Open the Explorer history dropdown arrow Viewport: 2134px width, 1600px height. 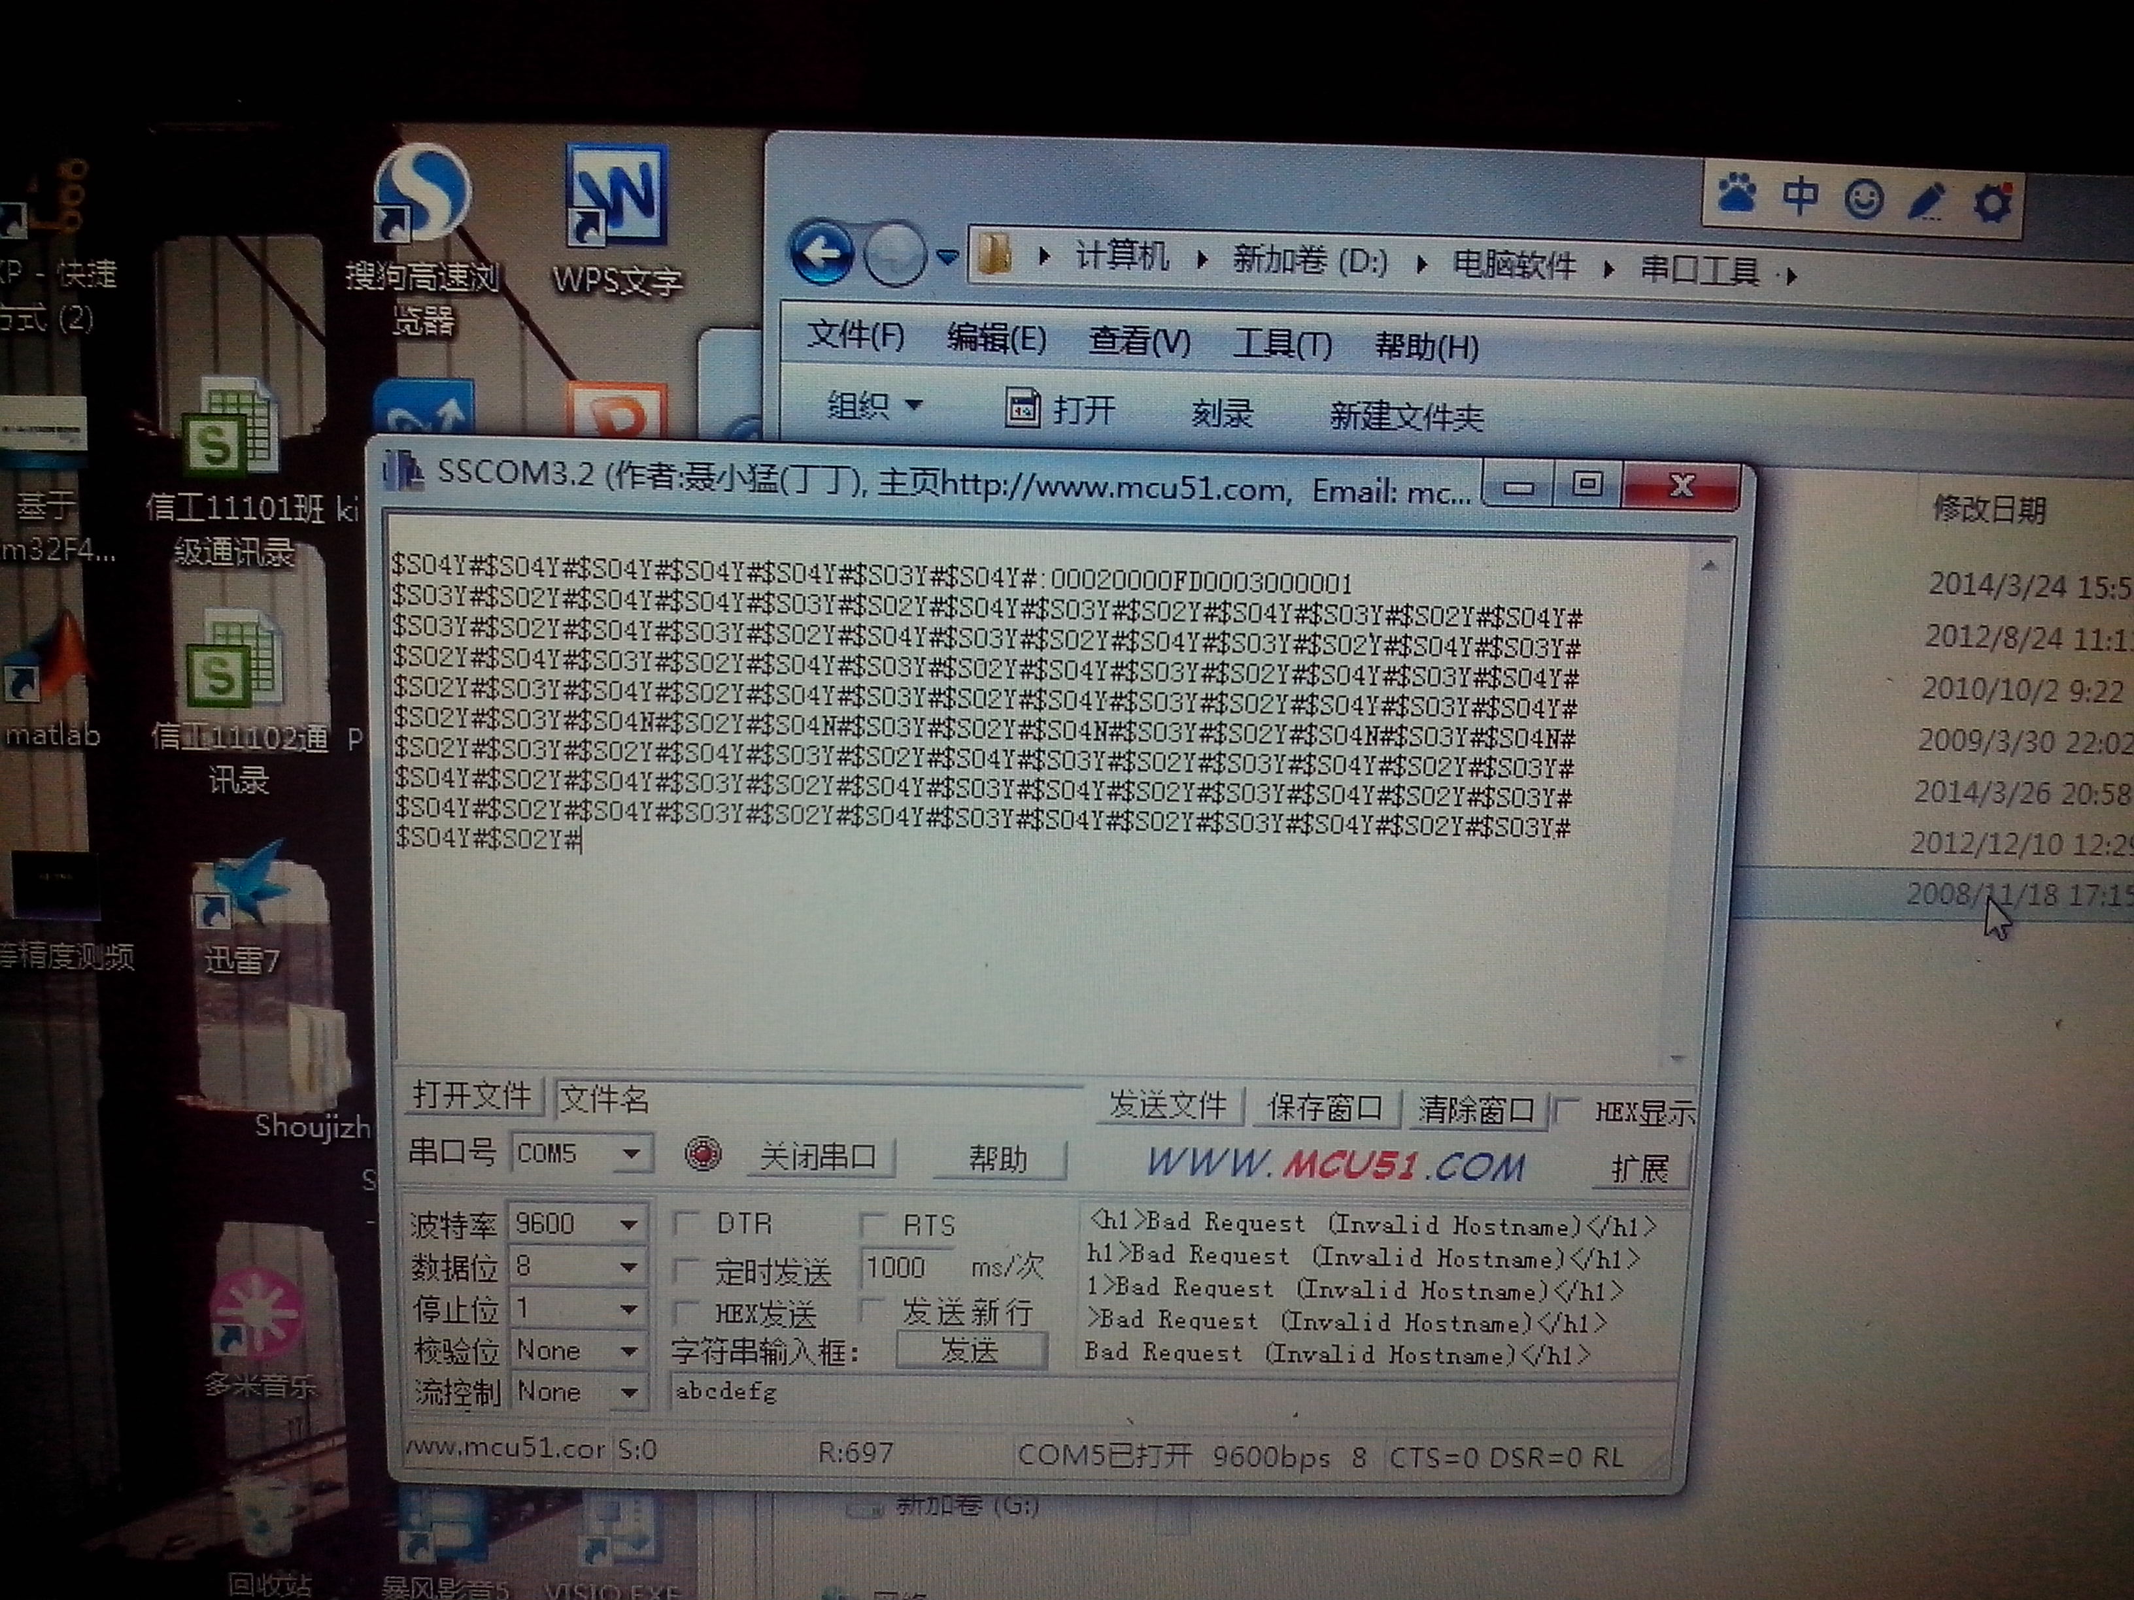(x=947, y=257)
